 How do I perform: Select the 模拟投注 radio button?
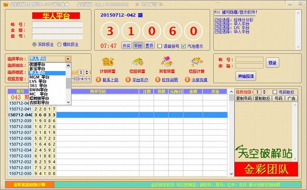pos(59,45)
